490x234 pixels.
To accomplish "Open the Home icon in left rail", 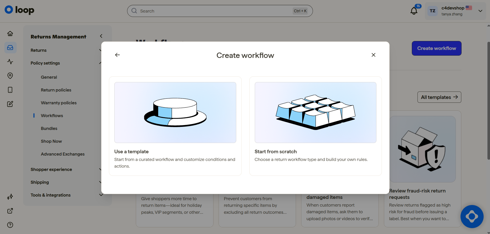I will point(10,34).
